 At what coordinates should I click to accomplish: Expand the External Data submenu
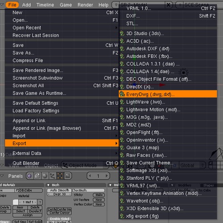click(x=62, y=153)
